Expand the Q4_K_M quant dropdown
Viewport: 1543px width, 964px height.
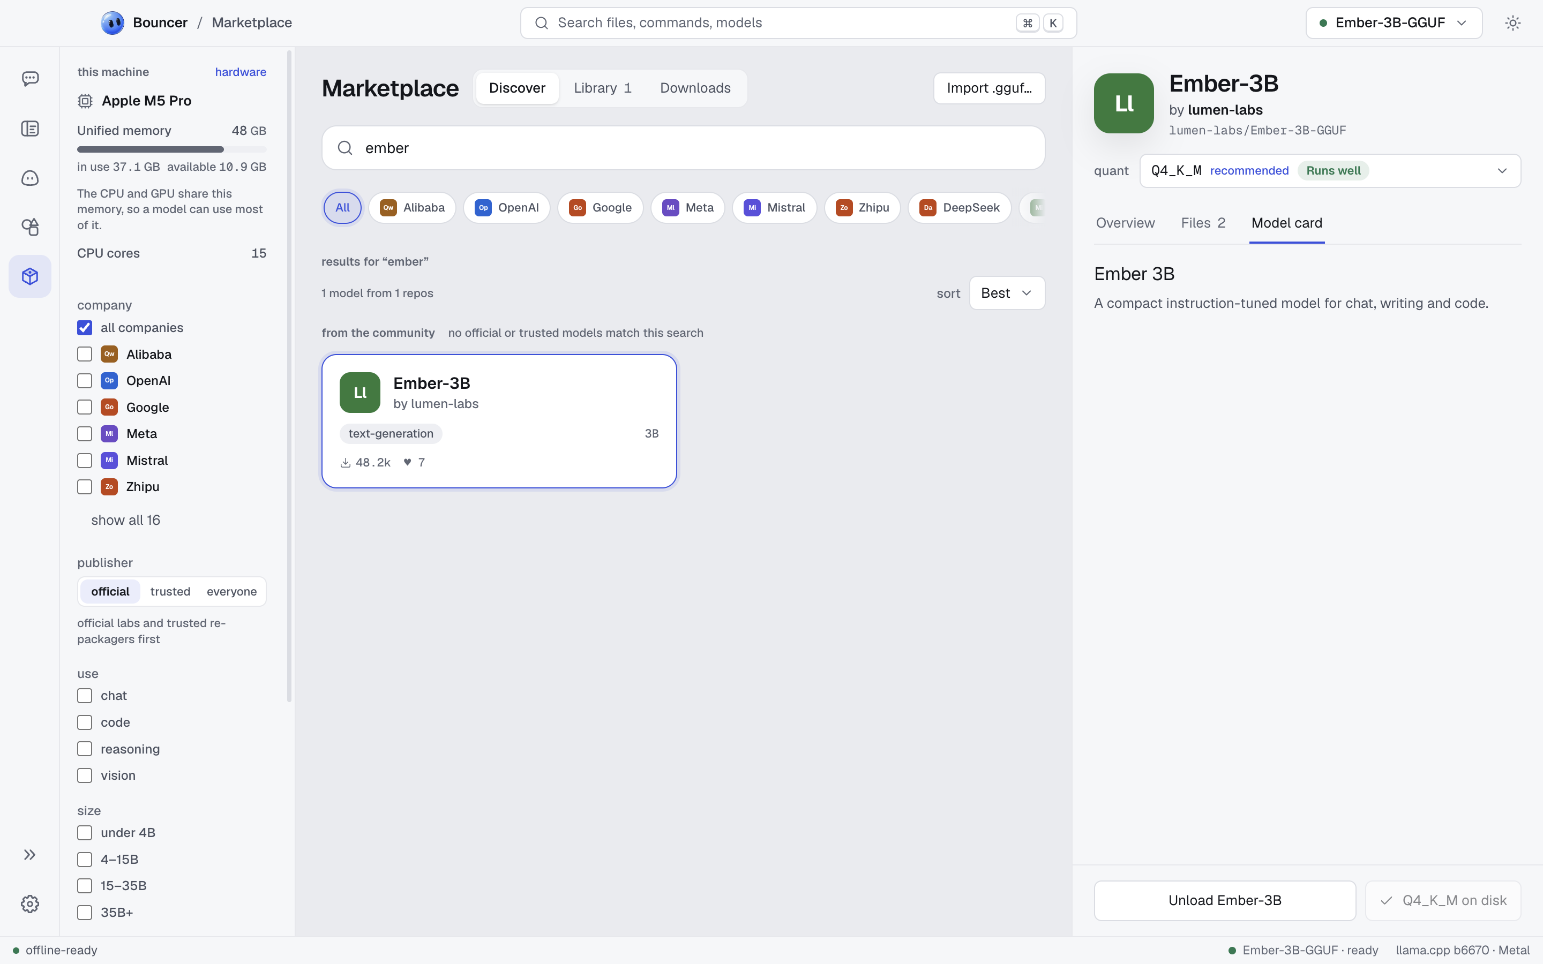tap(1329, 171)
